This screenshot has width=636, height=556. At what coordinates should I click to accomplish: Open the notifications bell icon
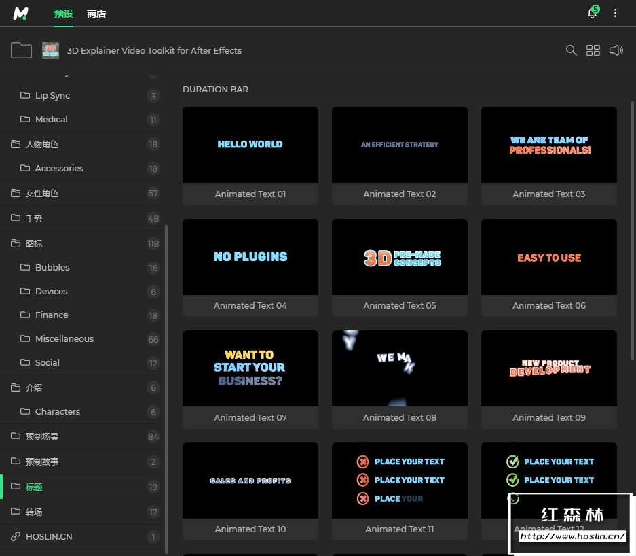592,14
